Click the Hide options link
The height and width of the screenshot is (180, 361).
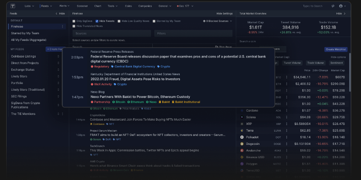338,57
